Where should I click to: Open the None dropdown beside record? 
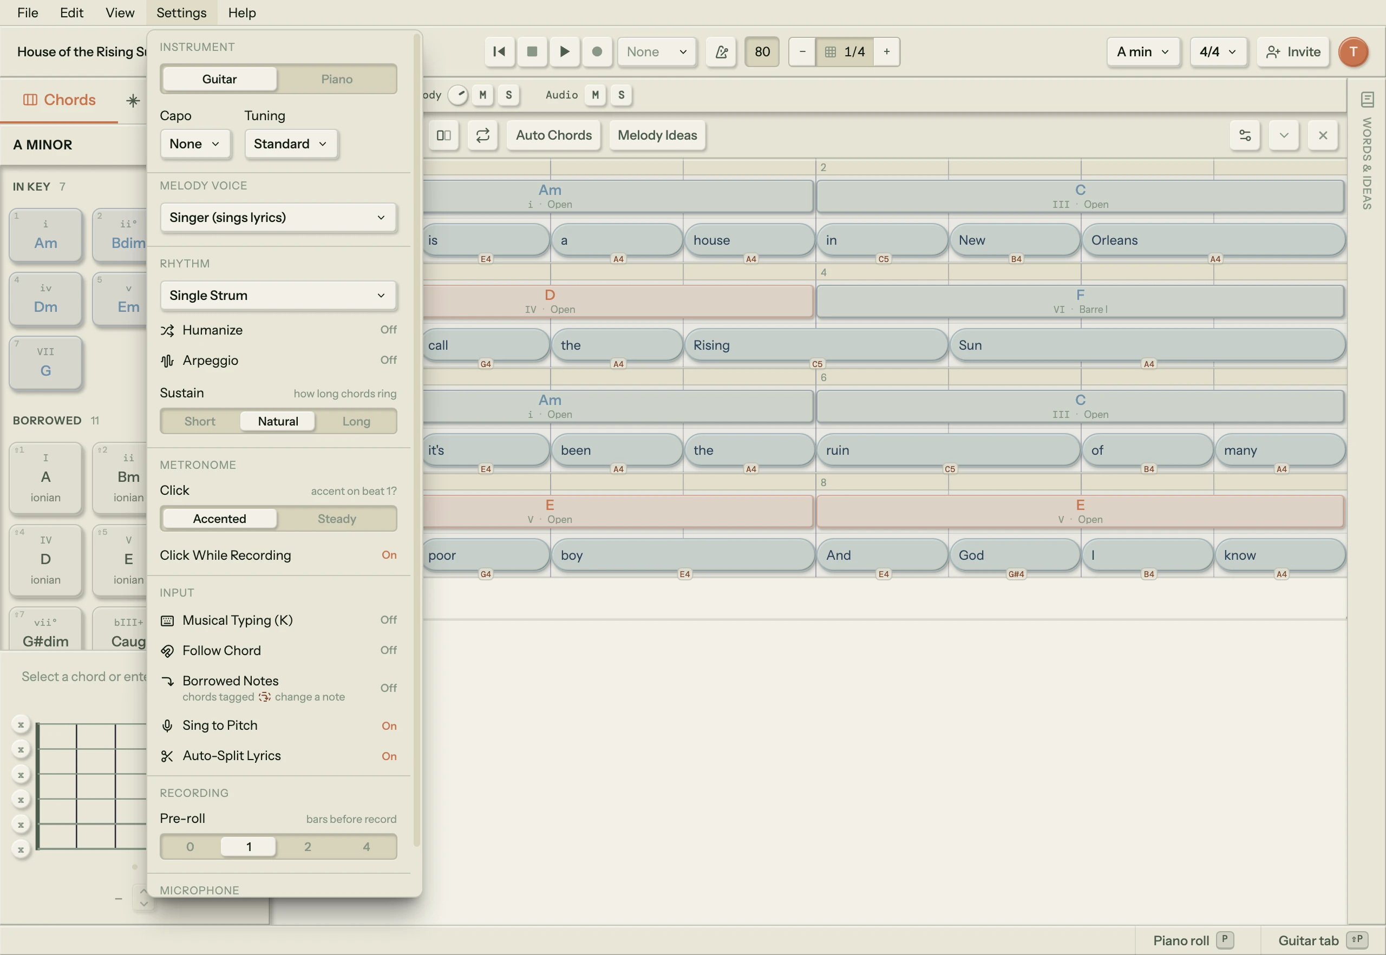[657, 51]
